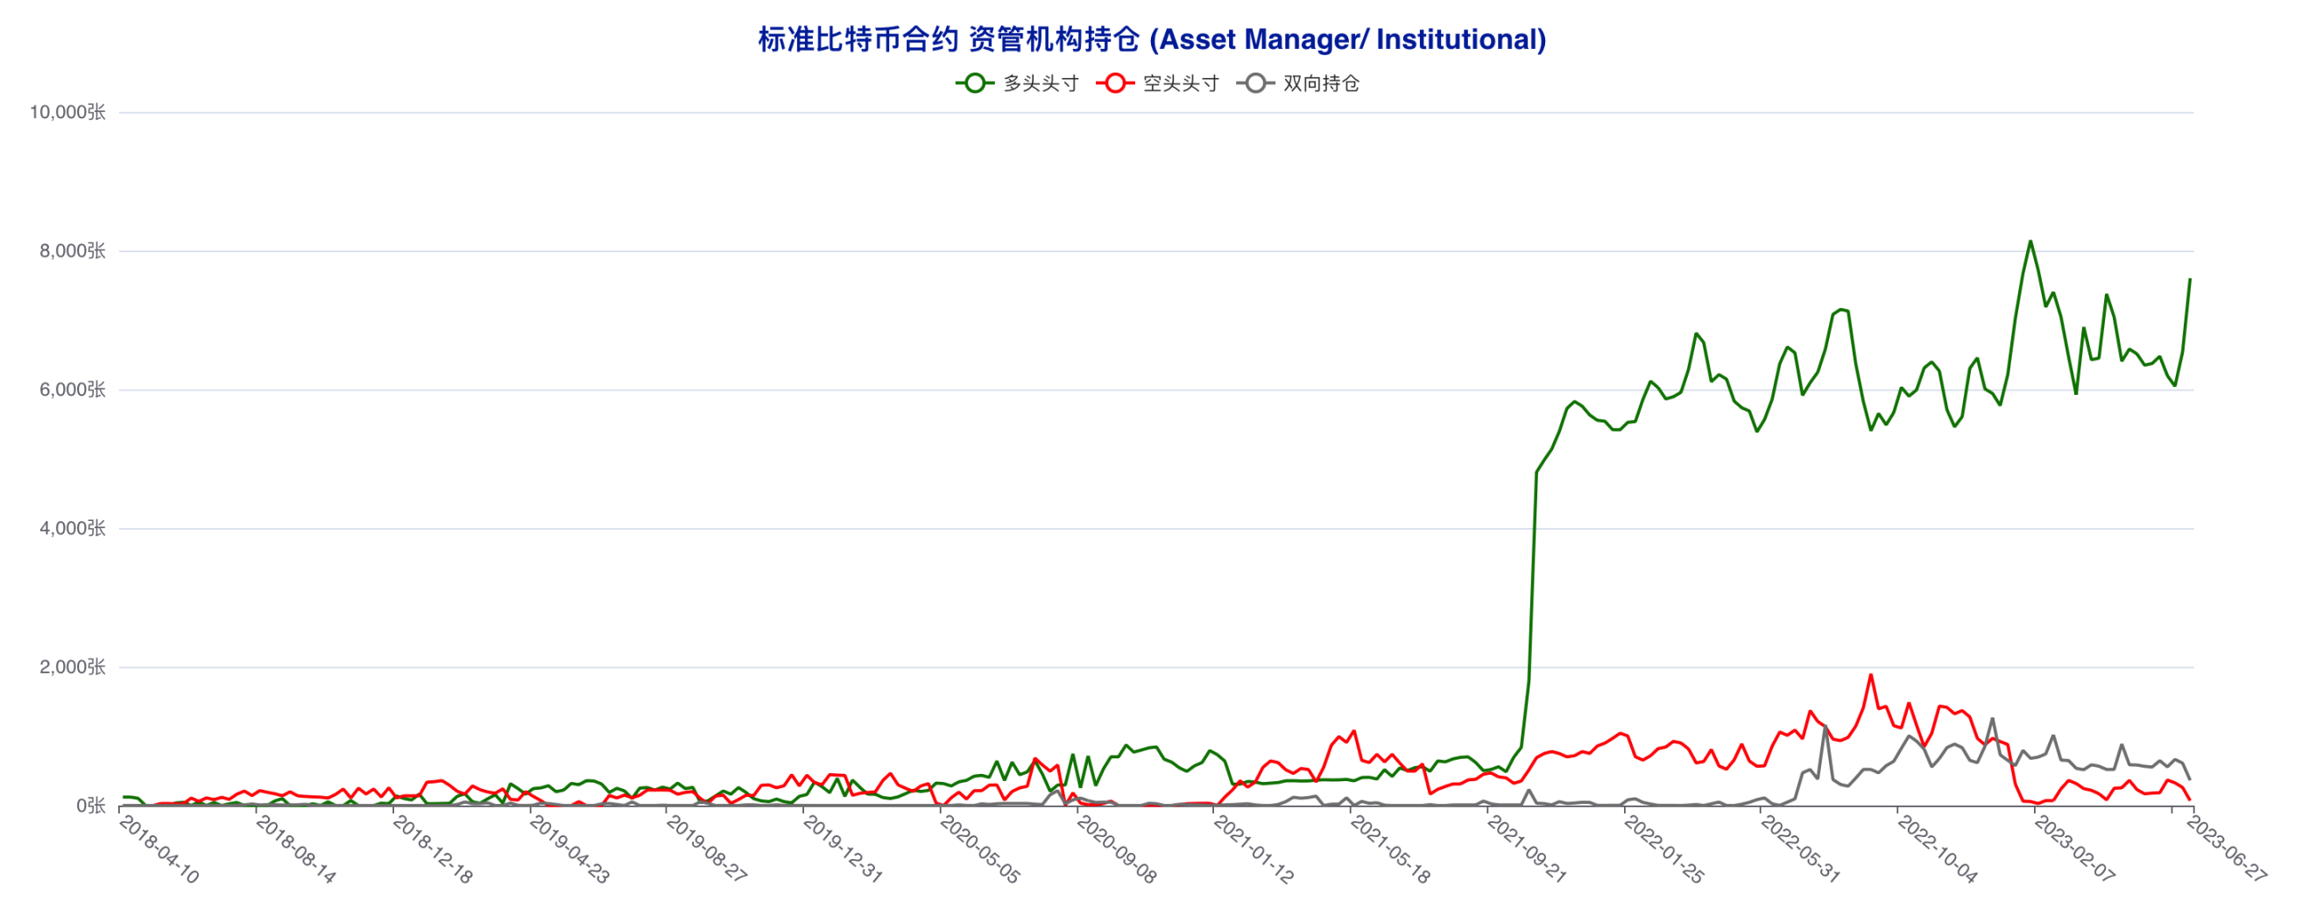
Task: Click the 2021-01-12 x-axis date label
Action: pyautogui.click(x=1253, y=850)
